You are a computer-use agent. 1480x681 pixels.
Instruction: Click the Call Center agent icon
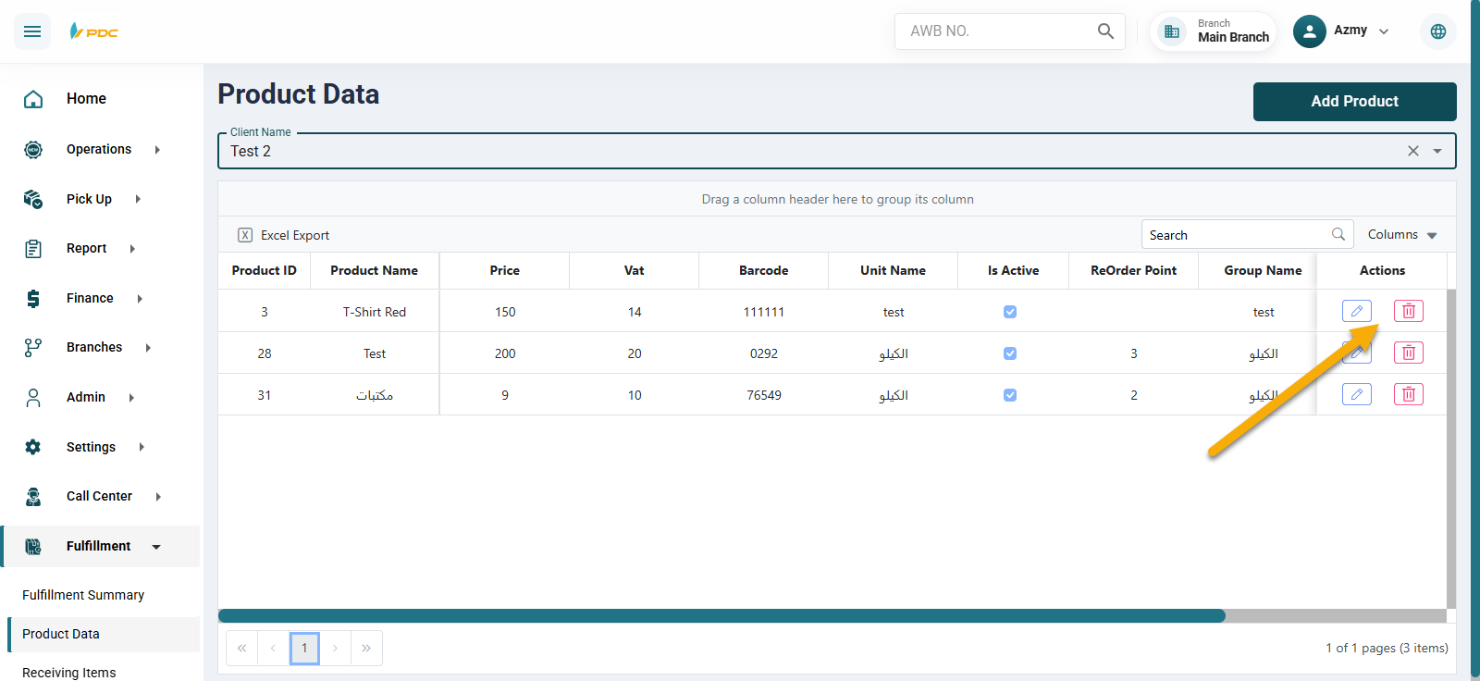pyautogui.click(x=33, y=497)
